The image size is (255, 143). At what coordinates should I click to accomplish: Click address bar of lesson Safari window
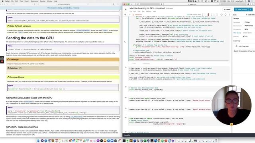[63, 4]
